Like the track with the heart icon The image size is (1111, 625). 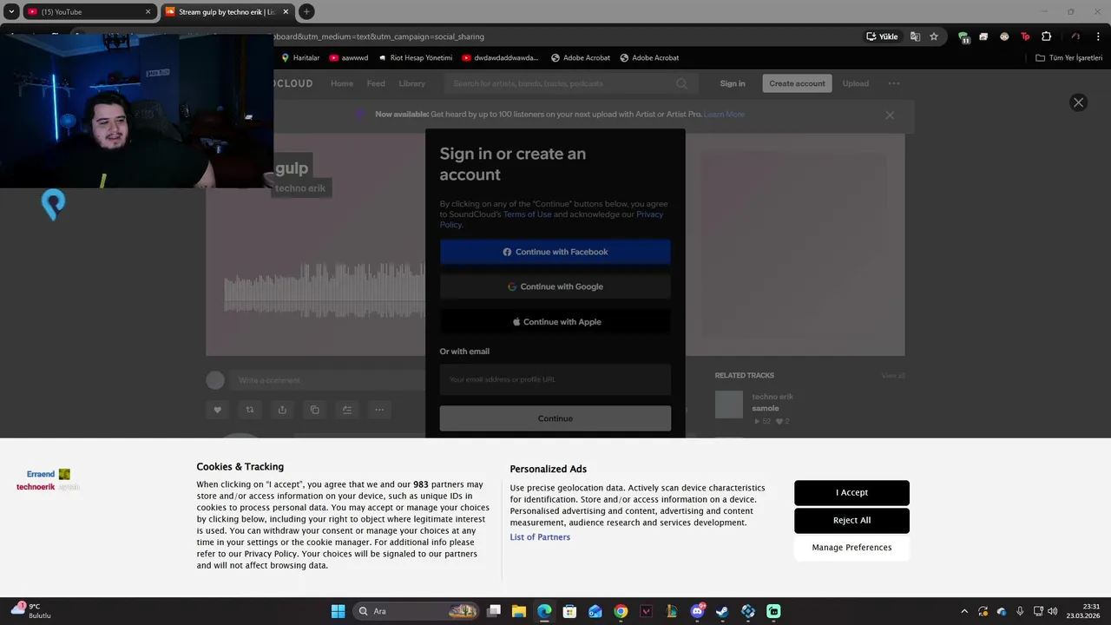tap(218, 410)
